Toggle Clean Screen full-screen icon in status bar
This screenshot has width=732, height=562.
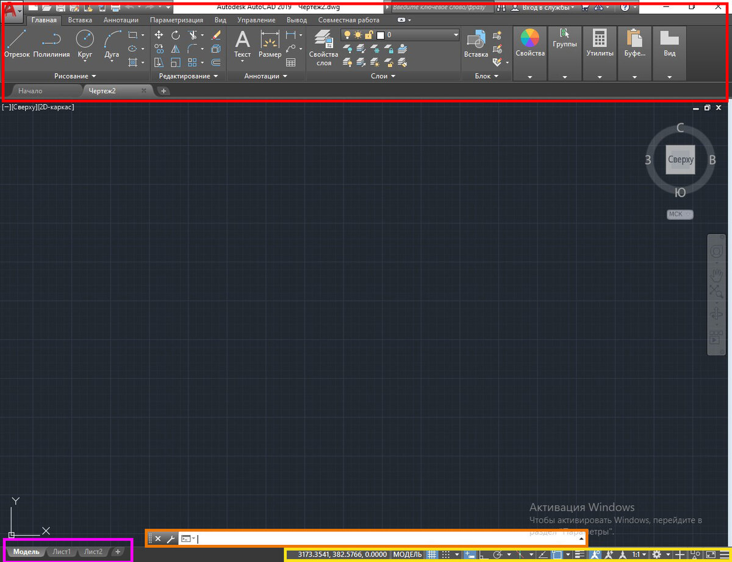pos(711,555)
